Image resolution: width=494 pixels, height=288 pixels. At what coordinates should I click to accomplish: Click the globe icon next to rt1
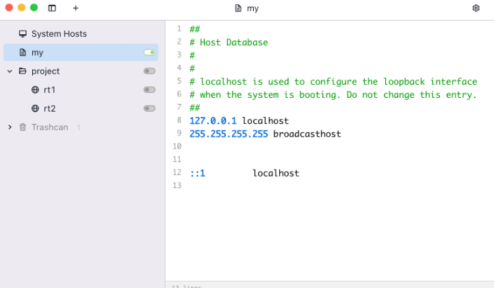click(x=36, y=90)
